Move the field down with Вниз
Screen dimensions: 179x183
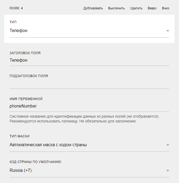click(165, 8)
